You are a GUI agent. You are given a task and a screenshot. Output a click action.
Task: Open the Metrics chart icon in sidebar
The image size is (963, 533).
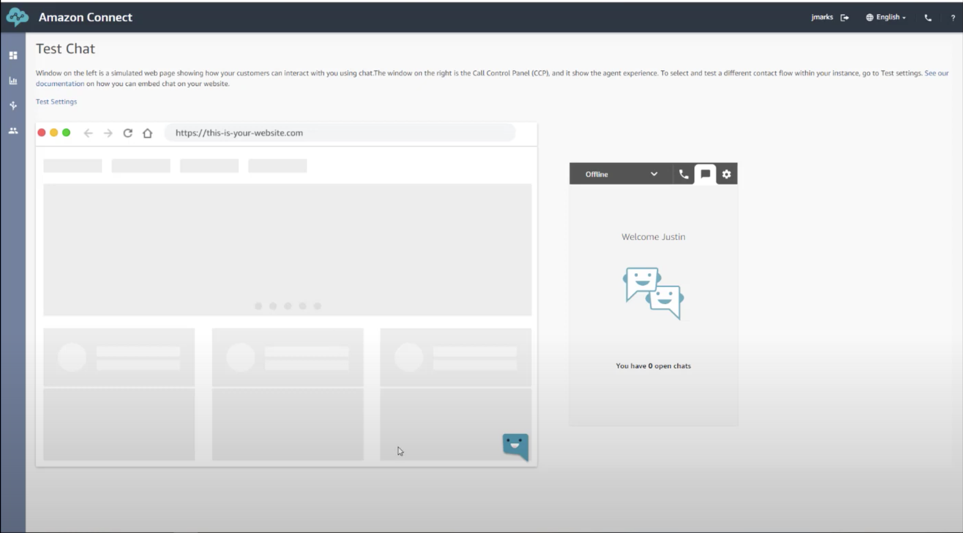coord(13,81)
